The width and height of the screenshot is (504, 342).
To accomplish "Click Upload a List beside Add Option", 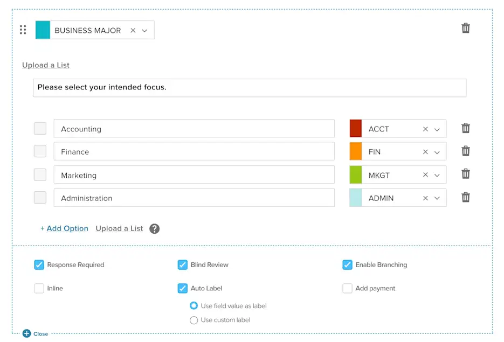I will 119,228.
